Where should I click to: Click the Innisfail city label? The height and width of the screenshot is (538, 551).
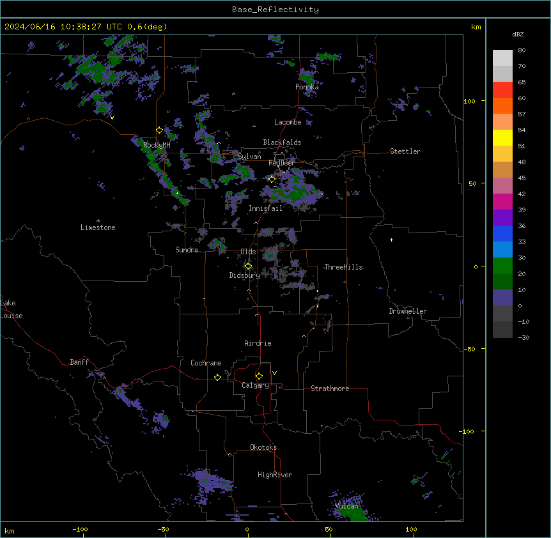pos(265,208)
